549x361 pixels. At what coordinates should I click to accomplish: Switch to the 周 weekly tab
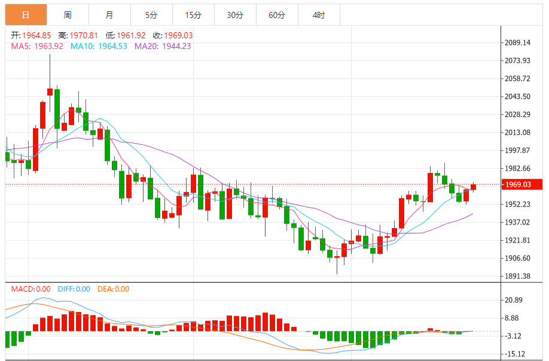[68, 15]
